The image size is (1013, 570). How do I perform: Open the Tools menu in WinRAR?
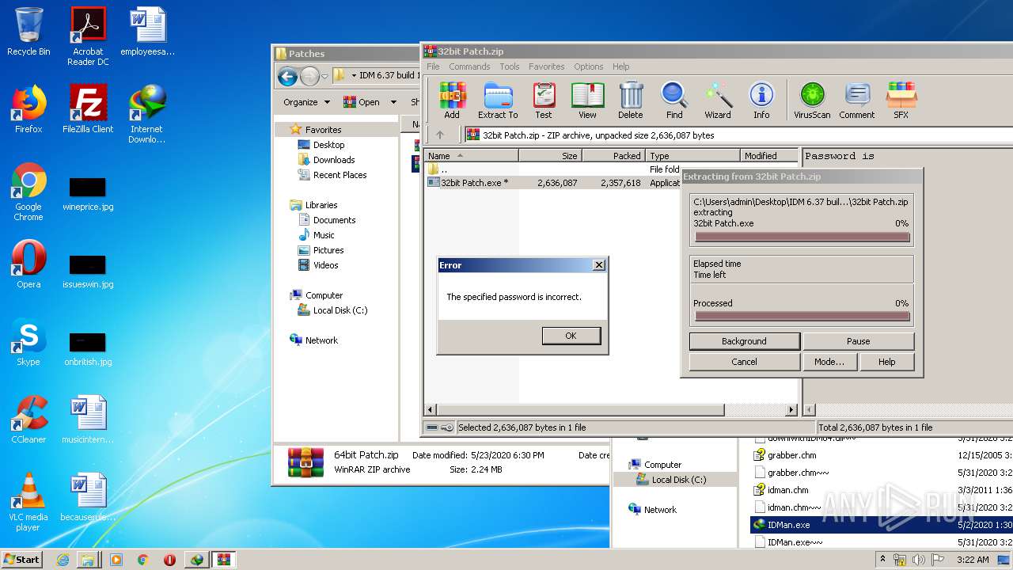point(510,66)
